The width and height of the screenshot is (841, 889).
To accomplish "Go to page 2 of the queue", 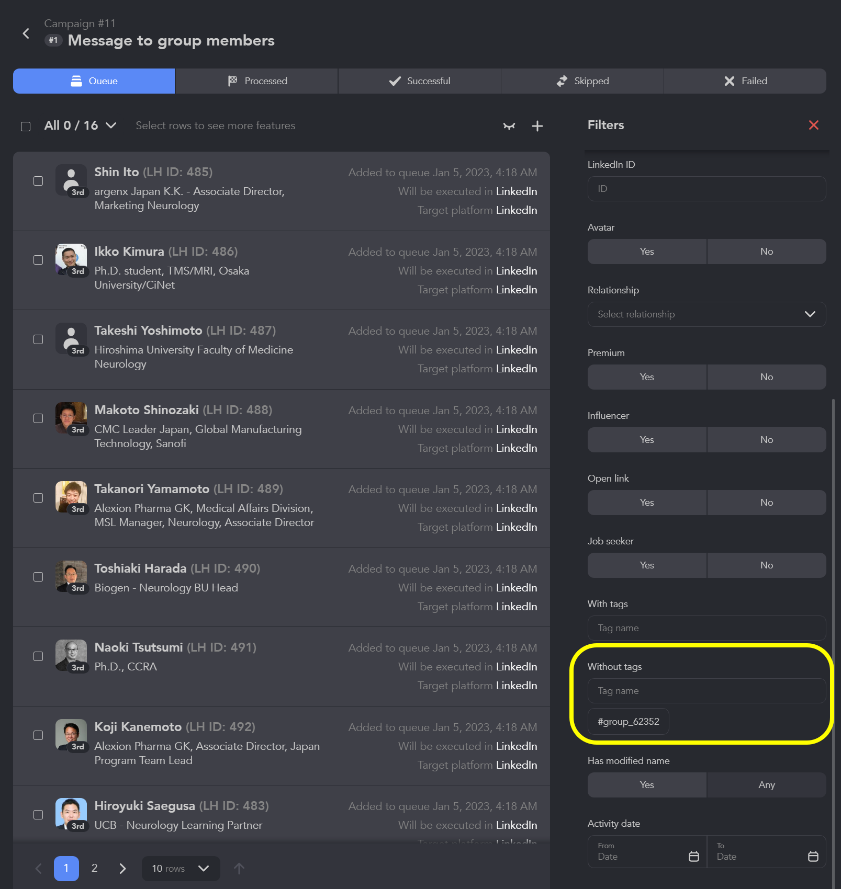I will (x=94, y=868).
